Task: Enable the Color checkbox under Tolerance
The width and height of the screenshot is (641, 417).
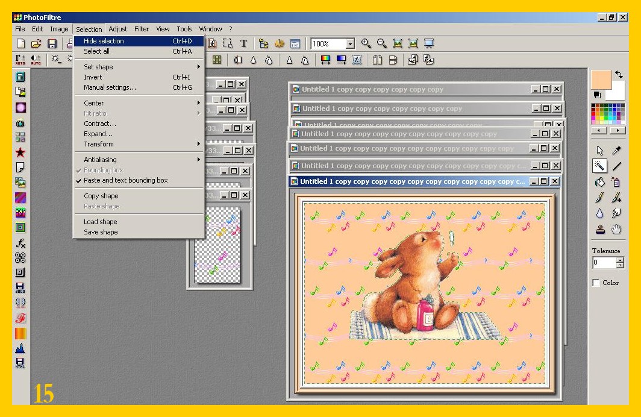Action: click(x=596, y=283)
